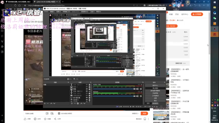Click the properties gear button above docks

point(70,79)
